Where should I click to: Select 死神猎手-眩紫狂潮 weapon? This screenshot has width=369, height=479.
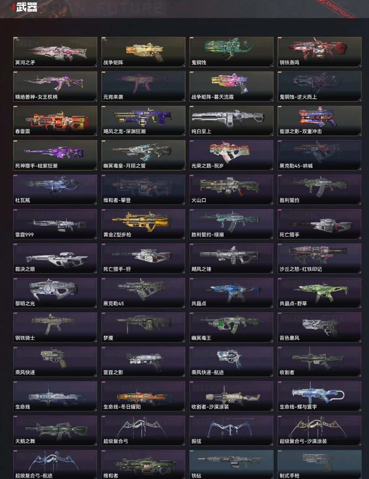pos(55,155)
